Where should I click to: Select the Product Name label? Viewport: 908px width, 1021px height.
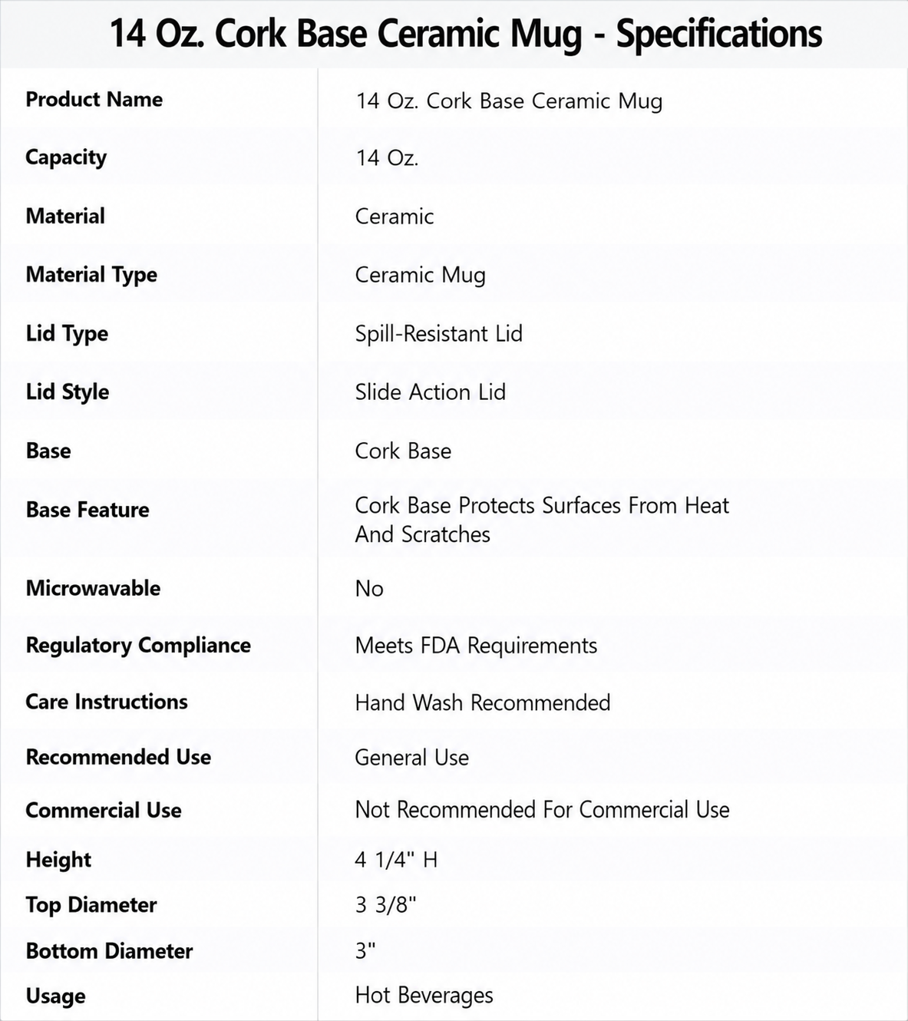[94, 100]
